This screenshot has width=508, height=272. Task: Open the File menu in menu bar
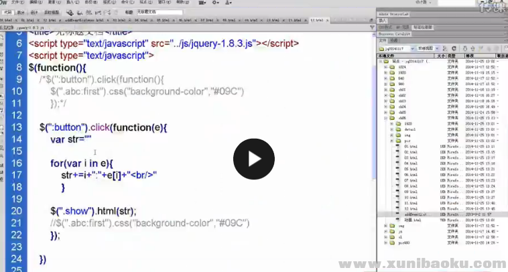(x=16, y=3)
